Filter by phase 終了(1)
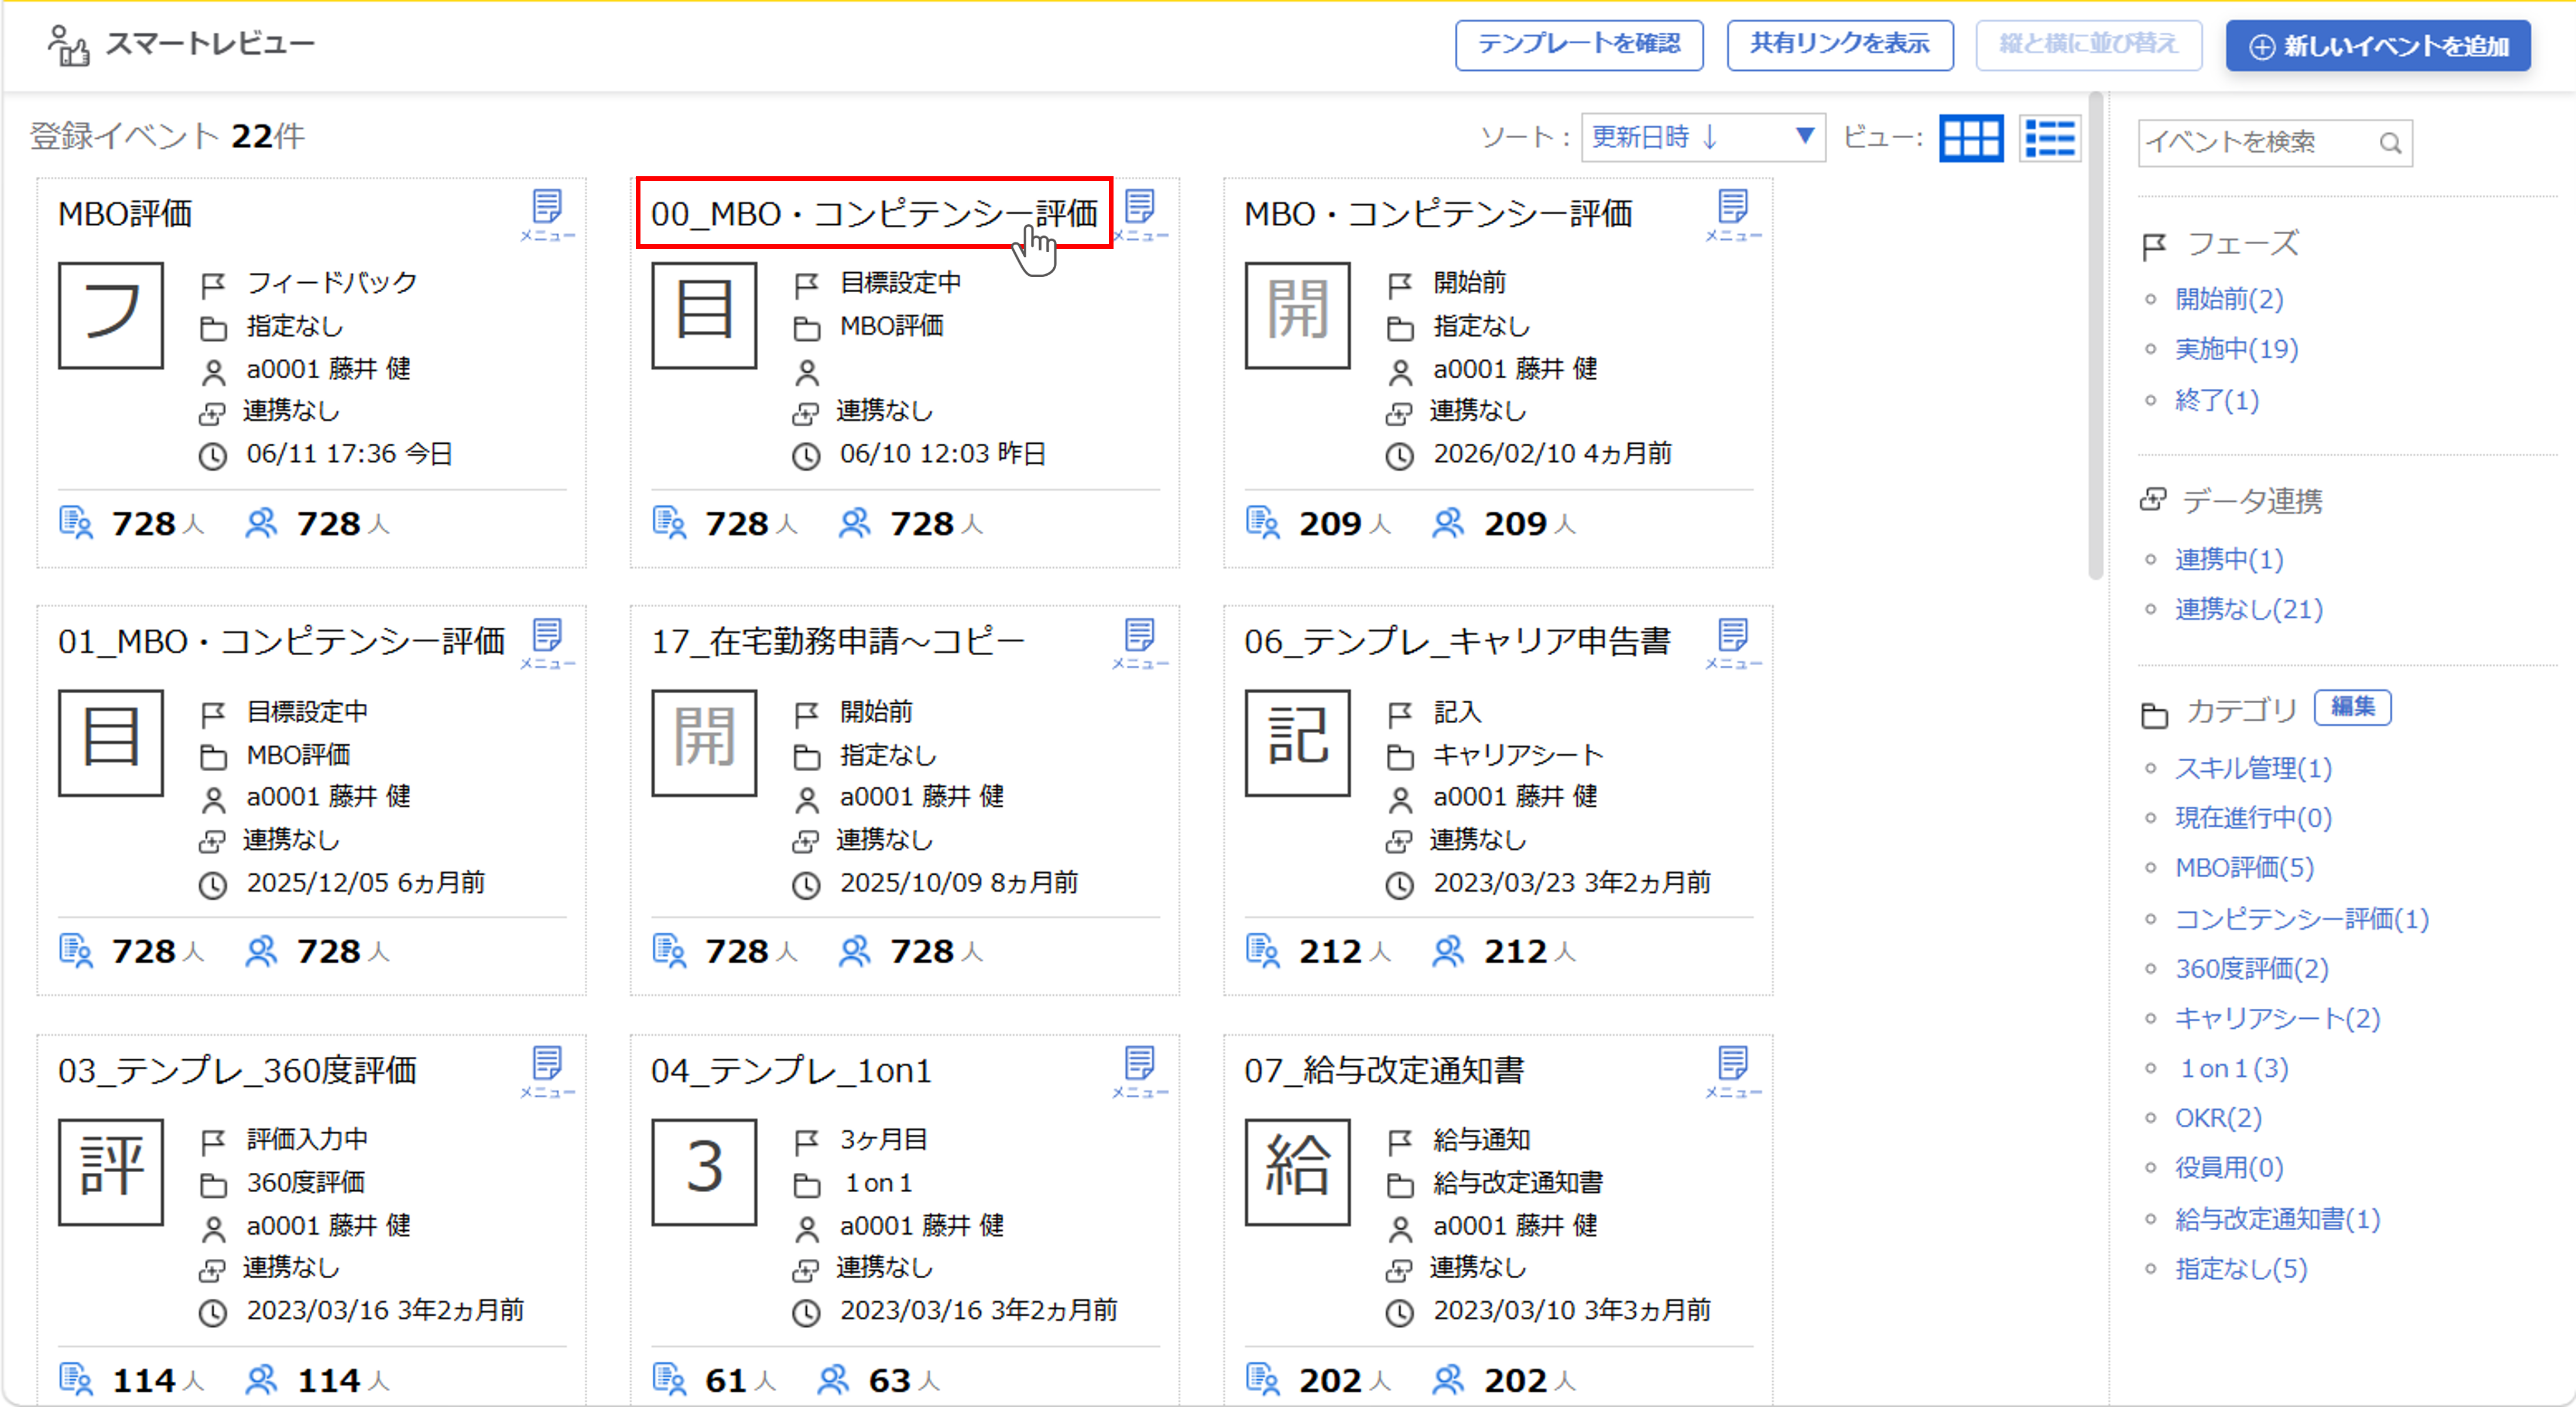Image resolution: width=2576 pixels, height=1407 pixels. [x=2217, y=400]
